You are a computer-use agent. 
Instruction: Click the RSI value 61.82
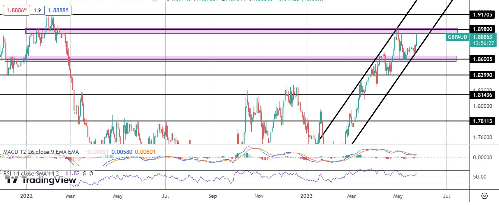(73, 173)
